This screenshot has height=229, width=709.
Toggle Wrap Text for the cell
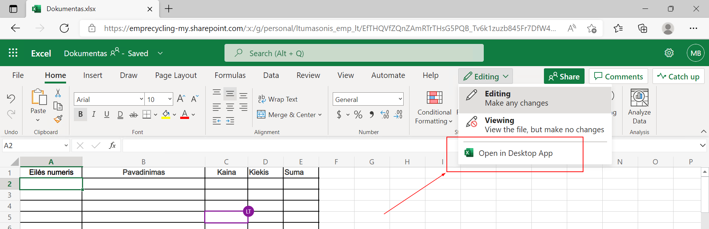point(278,99)
